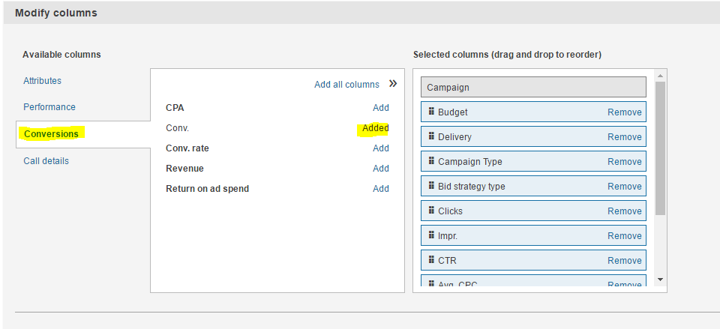
Task: Remove the CTR column
Action: tap(625, 261)
